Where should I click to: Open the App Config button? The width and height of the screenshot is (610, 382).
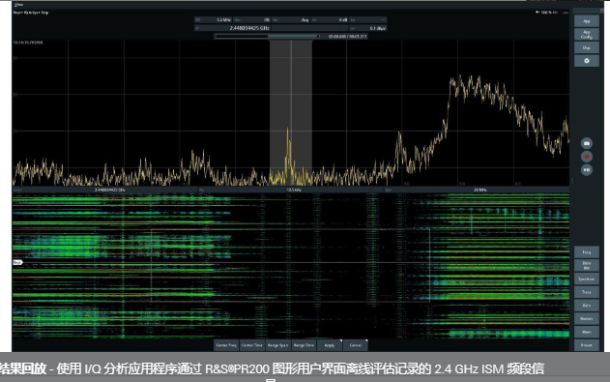[587, 34]
